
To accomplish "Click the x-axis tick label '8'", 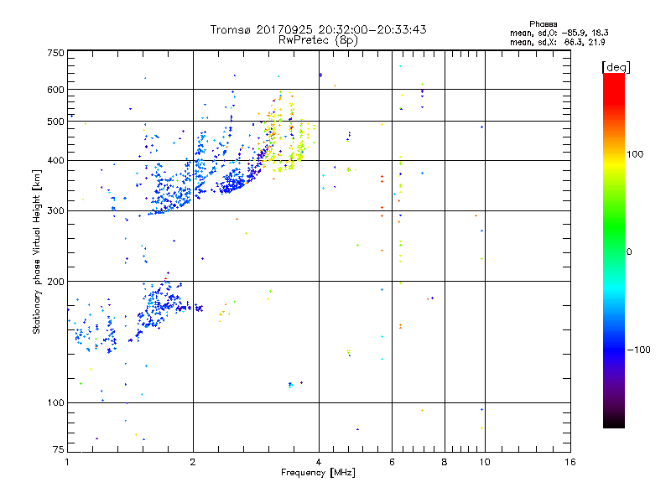I will pos(445,462).
